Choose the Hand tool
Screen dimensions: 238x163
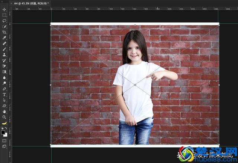point(4,111)
